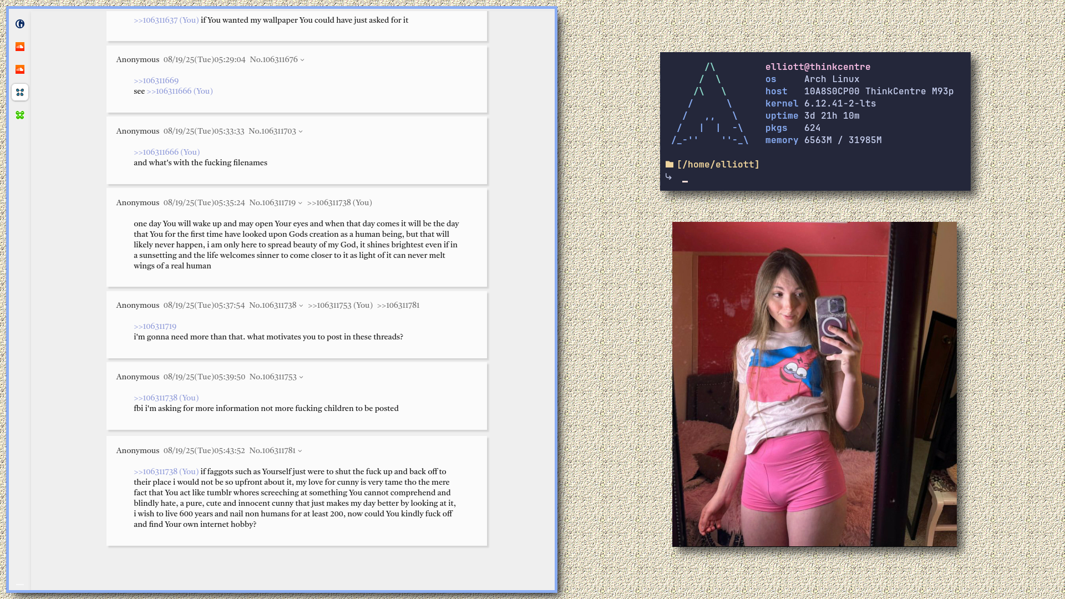The width and height of the screenshot is (1065, 599).
Task: Follow the >>106311669 quote link
Action: pyautogui.click(x=156, y=80)
